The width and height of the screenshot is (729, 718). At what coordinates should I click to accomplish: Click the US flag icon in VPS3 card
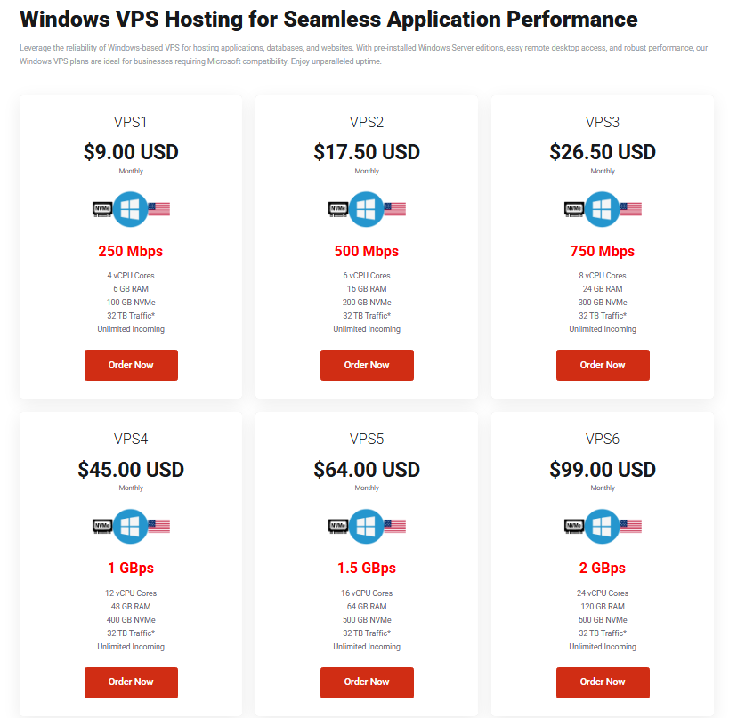point(630,209)
